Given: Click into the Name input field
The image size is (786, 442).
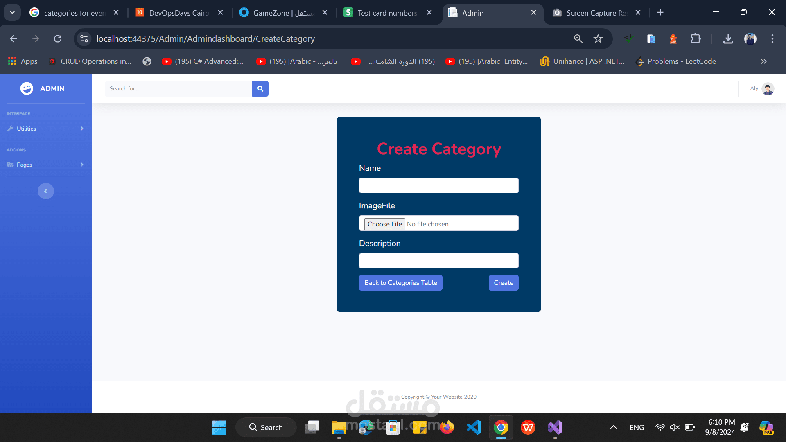Looking at the screenshot, I should [x=438, y=185].
